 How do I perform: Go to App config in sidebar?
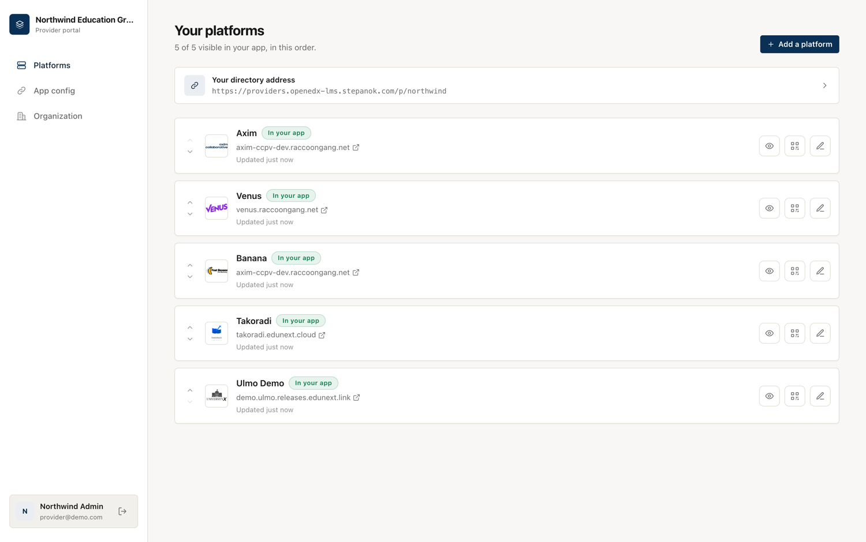point(73,91)
